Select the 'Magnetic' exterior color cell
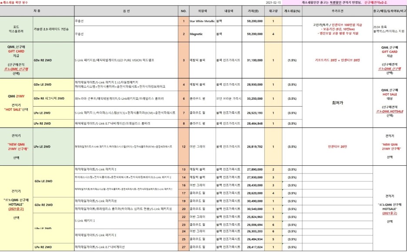This screenshot has width=407, height=252. click(x=202, y=34)
